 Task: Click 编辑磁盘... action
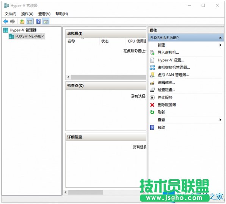166,83
